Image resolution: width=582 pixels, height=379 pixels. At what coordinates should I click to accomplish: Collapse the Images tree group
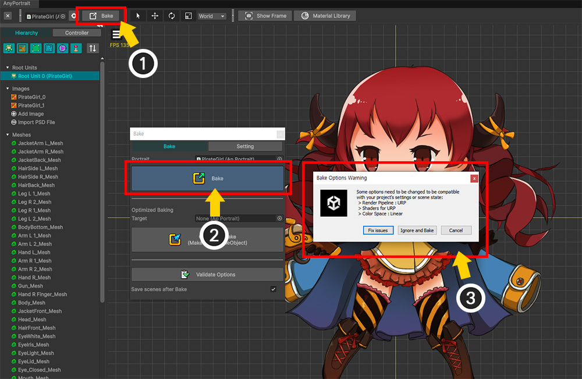pyautogui.click(x=7, y=89)
